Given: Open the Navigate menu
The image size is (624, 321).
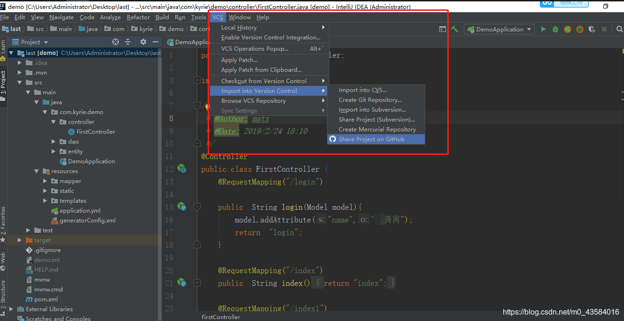Looking at the screenshot, I should pyautogui.click(x=62, y=17).
